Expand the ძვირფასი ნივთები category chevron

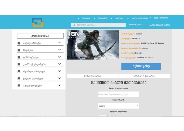[x=60, y=71]
